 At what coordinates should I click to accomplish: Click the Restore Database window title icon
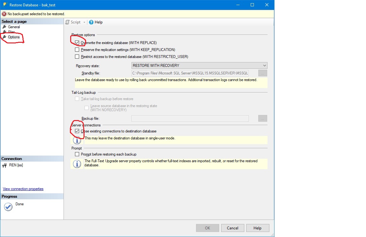5,5
